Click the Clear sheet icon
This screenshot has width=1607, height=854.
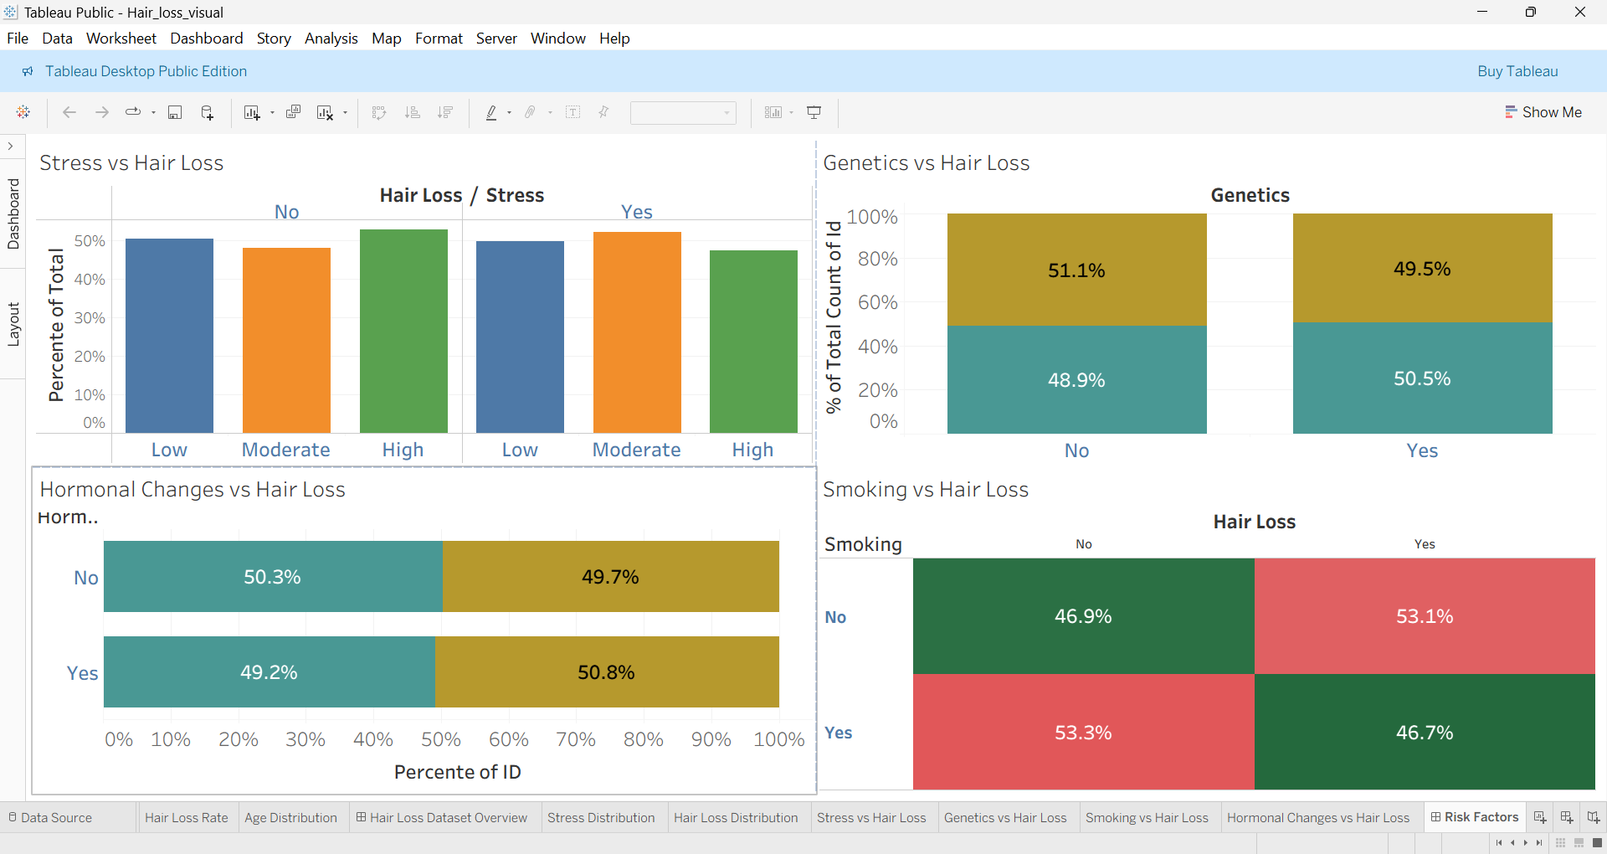coord(325,112)
